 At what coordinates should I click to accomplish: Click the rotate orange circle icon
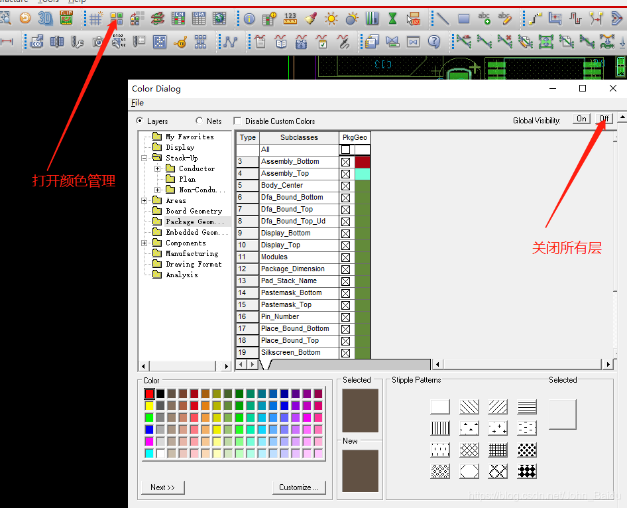25,19
